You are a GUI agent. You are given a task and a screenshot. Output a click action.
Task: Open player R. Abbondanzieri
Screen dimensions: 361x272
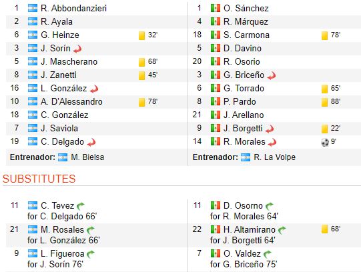click(x=73, y=8)
